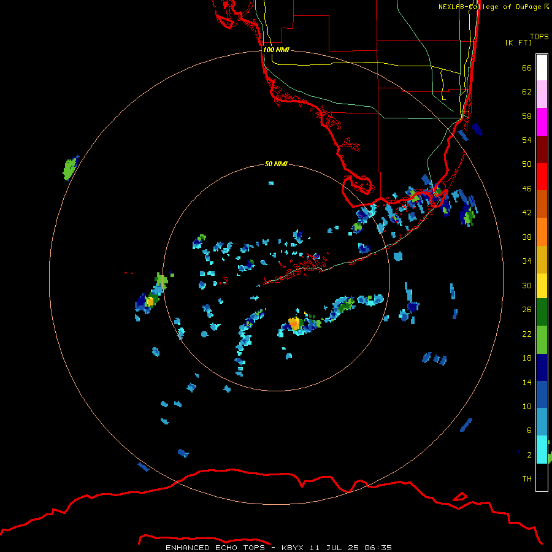Select the cyan legend swatch
Image resolution: width=552 pixels, height=552 pixels.
(x=542, y=450)
